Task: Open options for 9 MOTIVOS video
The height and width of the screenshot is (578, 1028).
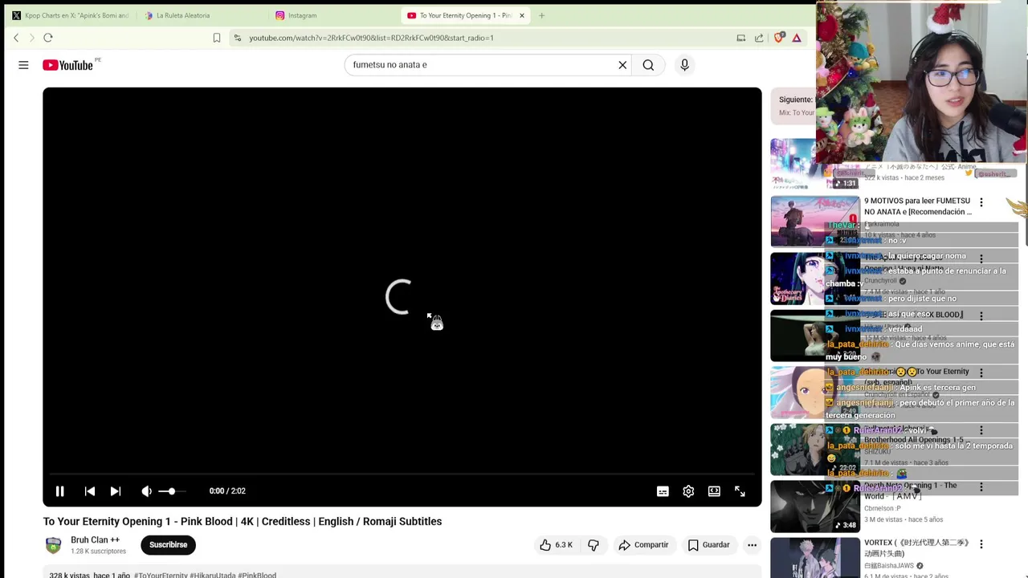Action: coord(981,202)
